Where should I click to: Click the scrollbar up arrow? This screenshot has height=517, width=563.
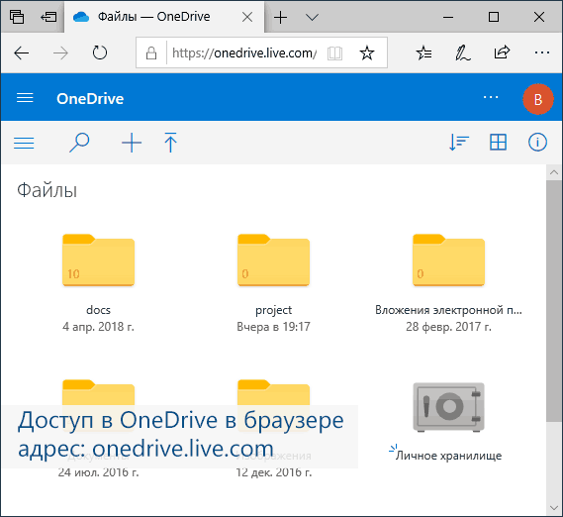point(554,172)
